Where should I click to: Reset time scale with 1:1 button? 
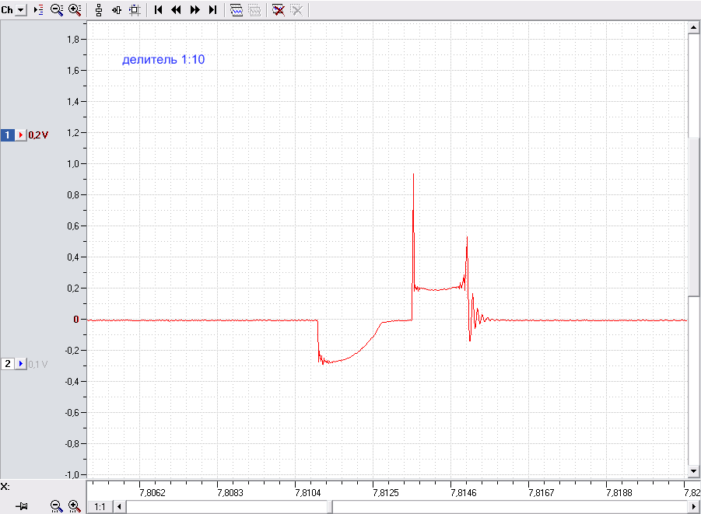pyautogui.click(x=100, y=507)
